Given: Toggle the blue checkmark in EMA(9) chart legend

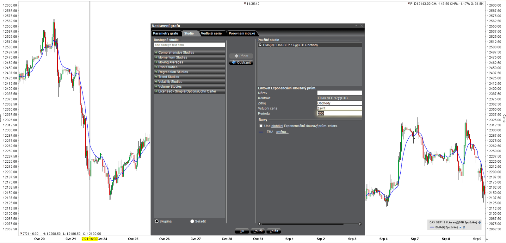Looking at the screenshot, I should [x=460, y=227].
